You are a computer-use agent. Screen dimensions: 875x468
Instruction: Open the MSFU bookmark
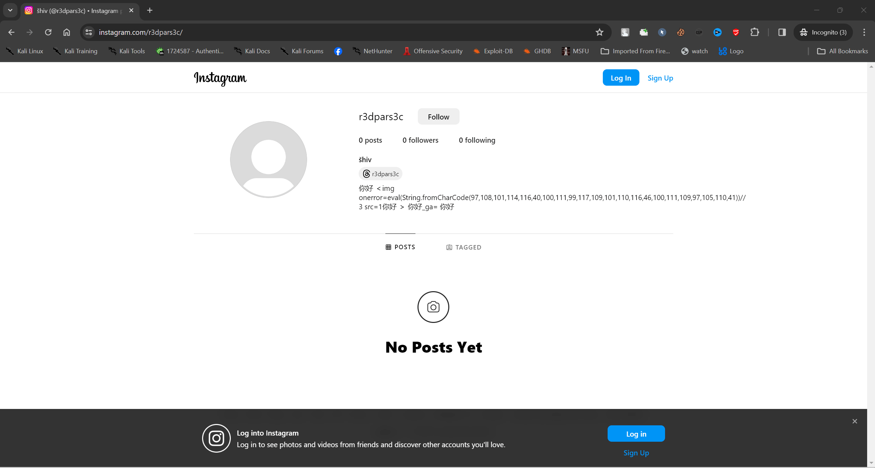coord(575,51)
